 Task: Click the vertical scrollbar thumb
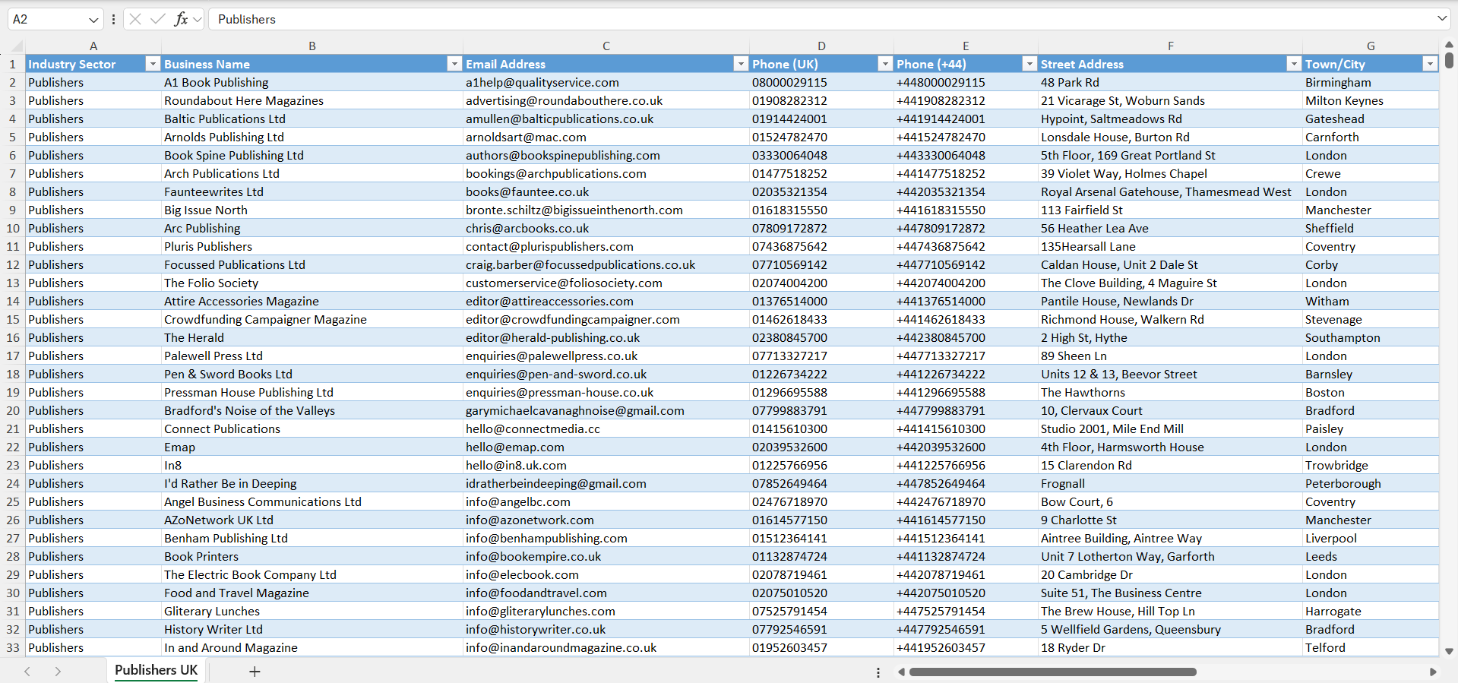click(1449, 59)
